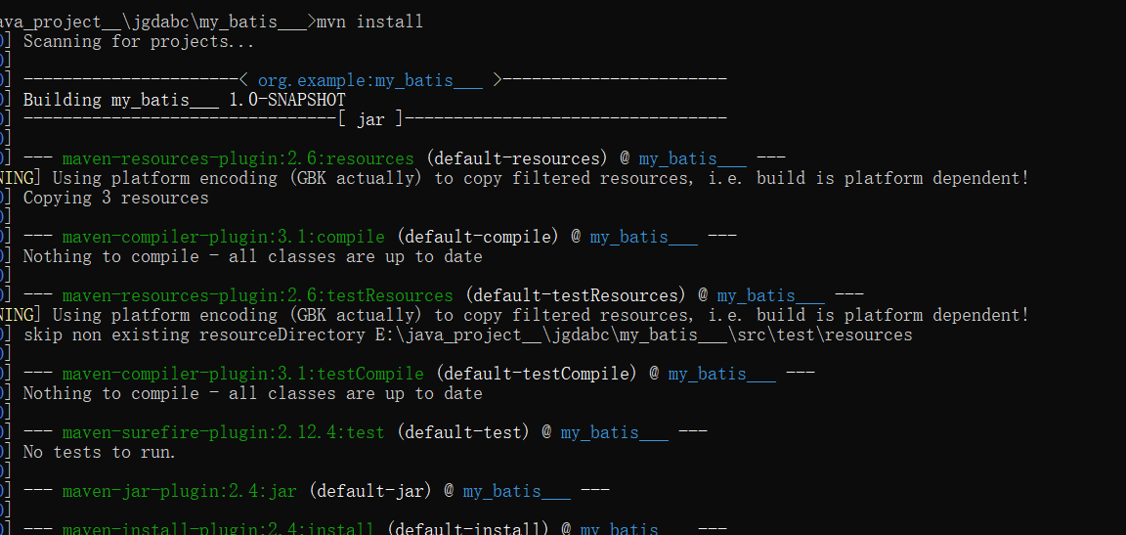
Task: Click the '(default-testResources)' execution id
Action: pyautogui.click(x=575, y=295)
